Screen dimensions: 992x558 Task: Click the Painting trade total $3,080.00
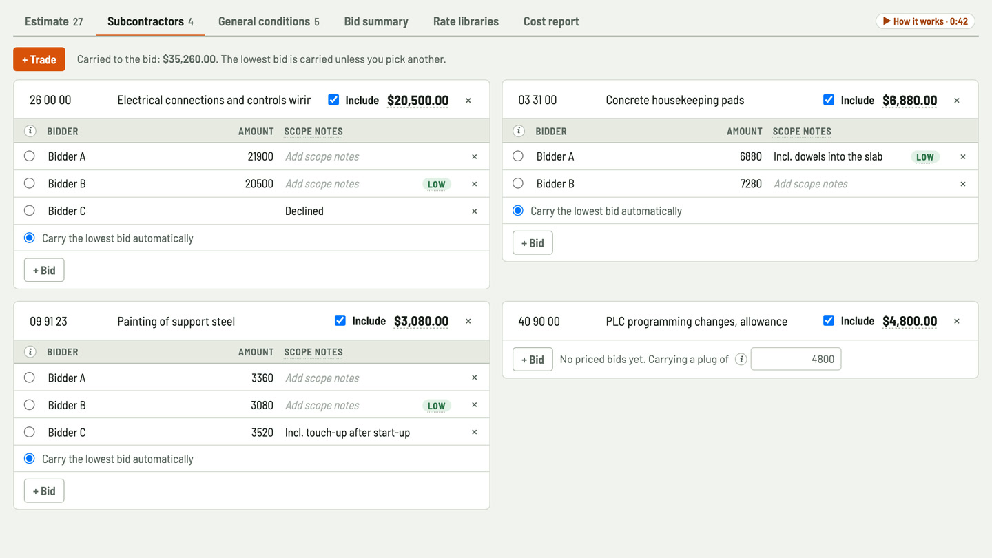421,321
